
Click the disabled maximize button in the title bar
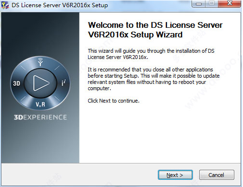pos(212,3)
